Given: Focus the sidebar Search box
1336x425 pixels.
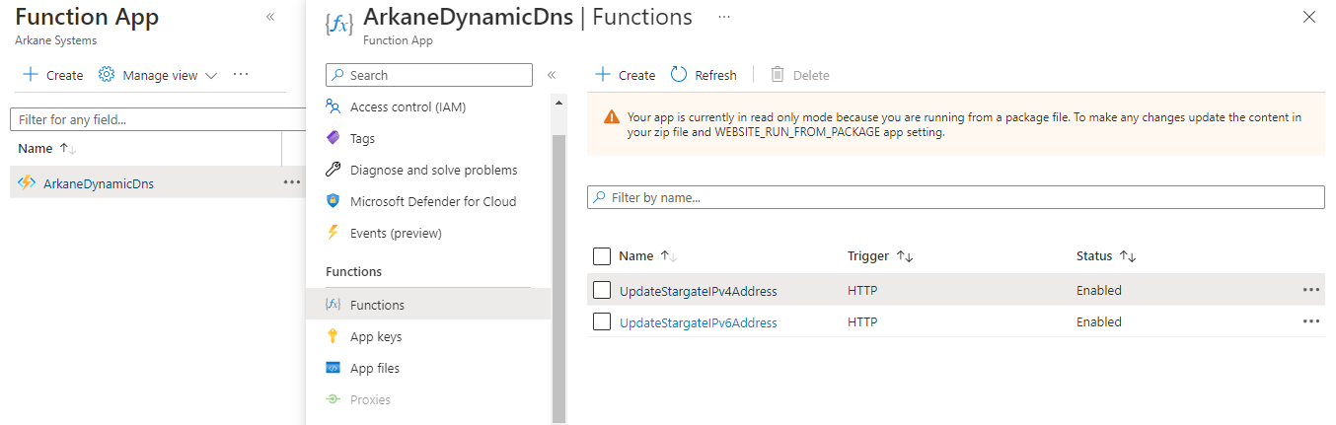Looking at the screenshot, I should coord(428,75).
